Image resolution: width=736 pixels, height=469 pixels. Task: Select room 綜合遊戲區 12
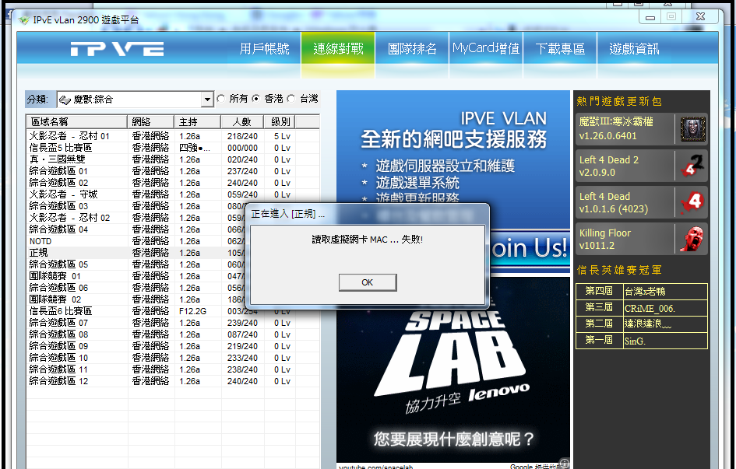pyautogui.click(x=173, y=381)
